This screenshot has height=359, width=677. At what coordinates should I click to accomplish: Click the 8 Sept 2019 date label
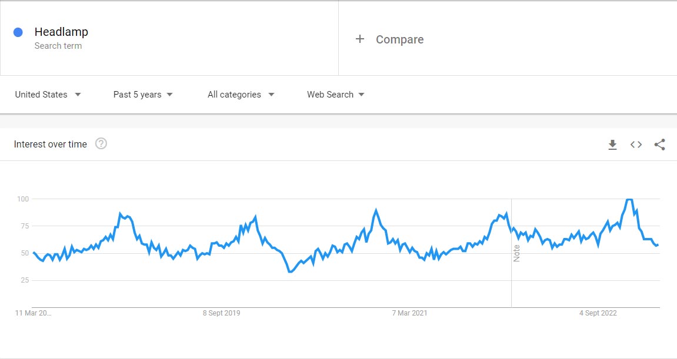[x=221, y=313]
